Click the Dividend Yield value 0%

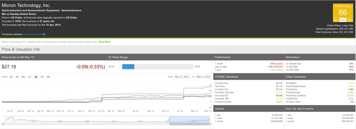(x=352, y=102)
